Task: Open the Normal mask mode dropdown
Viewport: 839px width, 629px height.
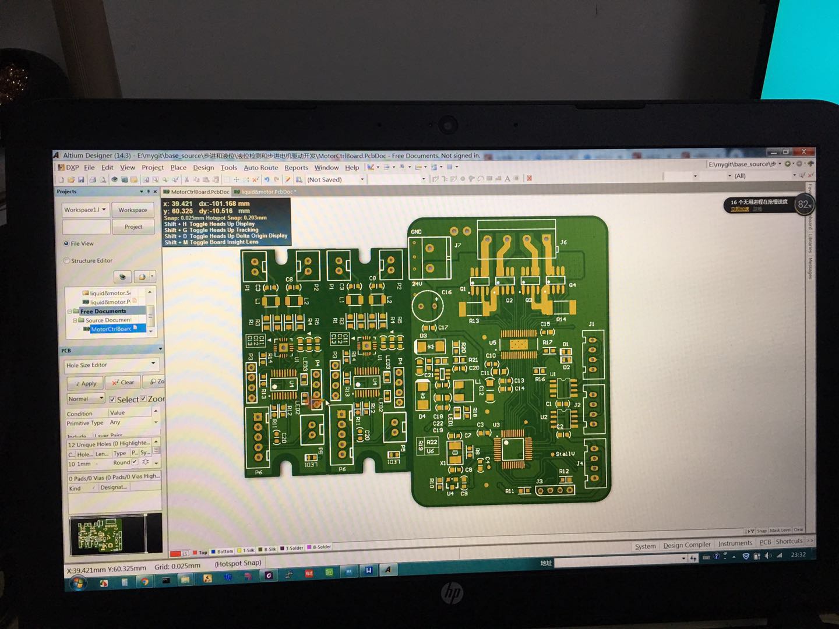Action: [86, 399]
